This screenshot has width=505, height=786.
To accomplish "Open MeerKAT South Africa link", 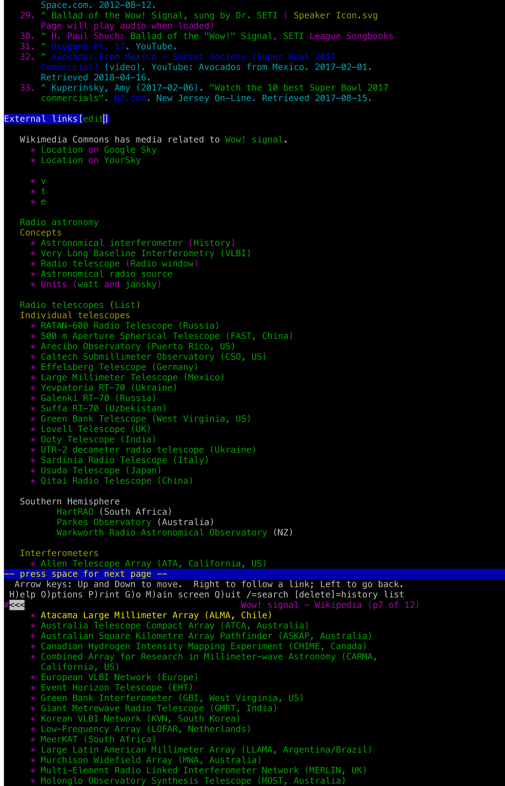I will [x=98, y=739].
